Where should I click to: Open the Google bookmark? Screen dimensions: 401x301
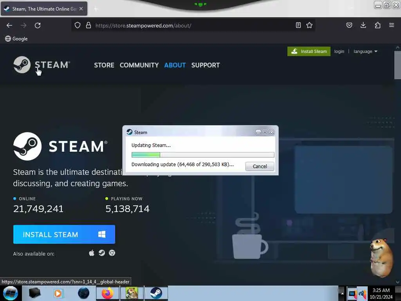pos(16,39)
